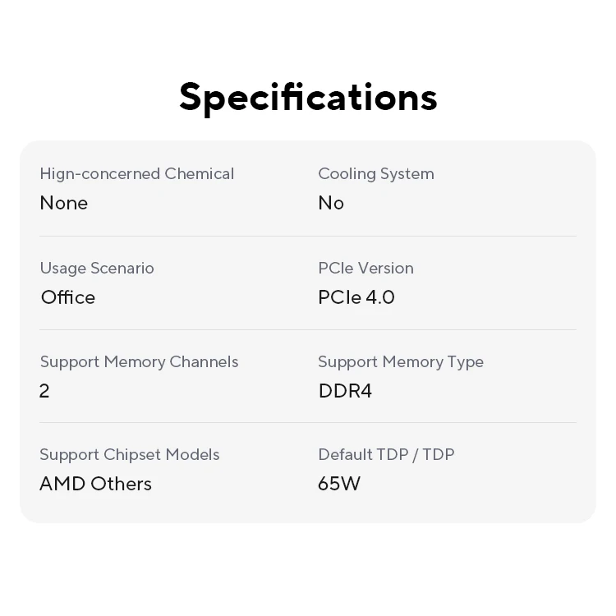The width and height of the screenshot is (616, 616).
Task: Select the Usage Scenario label
Action: pos(97,269)
